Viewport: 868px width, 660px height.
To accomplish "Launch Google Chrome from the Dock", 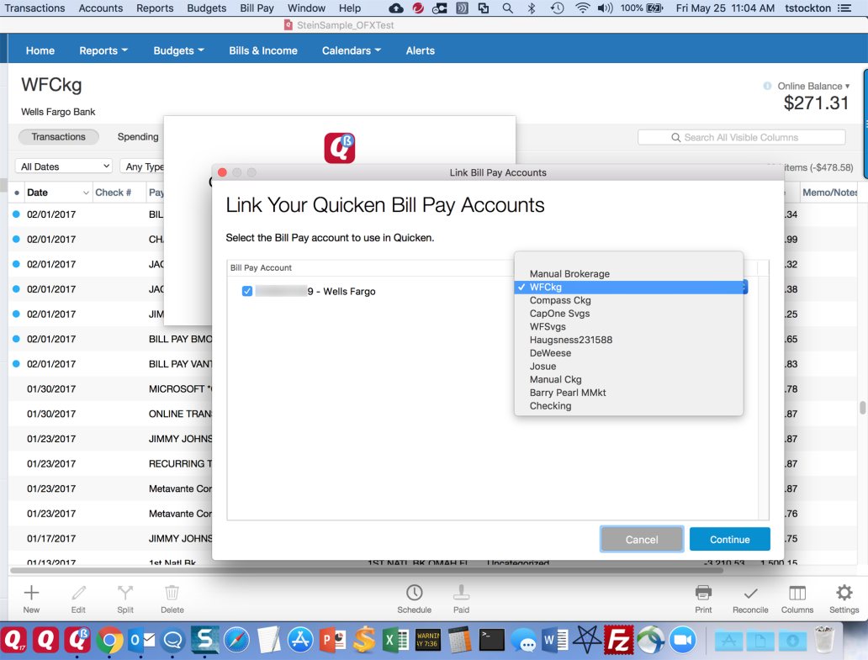I will 108,640.
